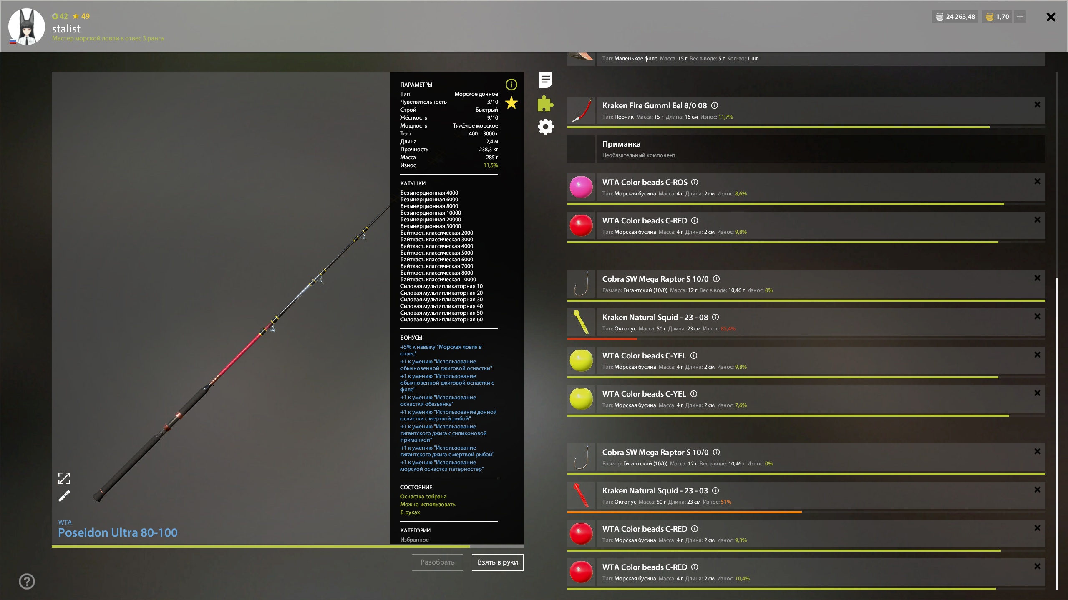The width and height of the screenshot is (1068, 600).
Task: Select the Избранное category entry
Action: tap(414, 540)
